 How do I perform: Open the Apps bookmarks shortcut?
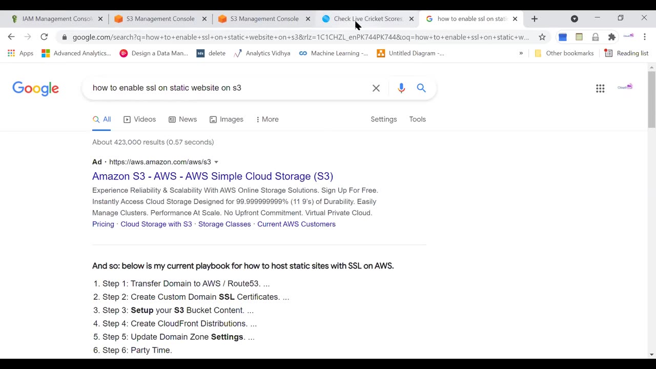click(x=20, y=53)
